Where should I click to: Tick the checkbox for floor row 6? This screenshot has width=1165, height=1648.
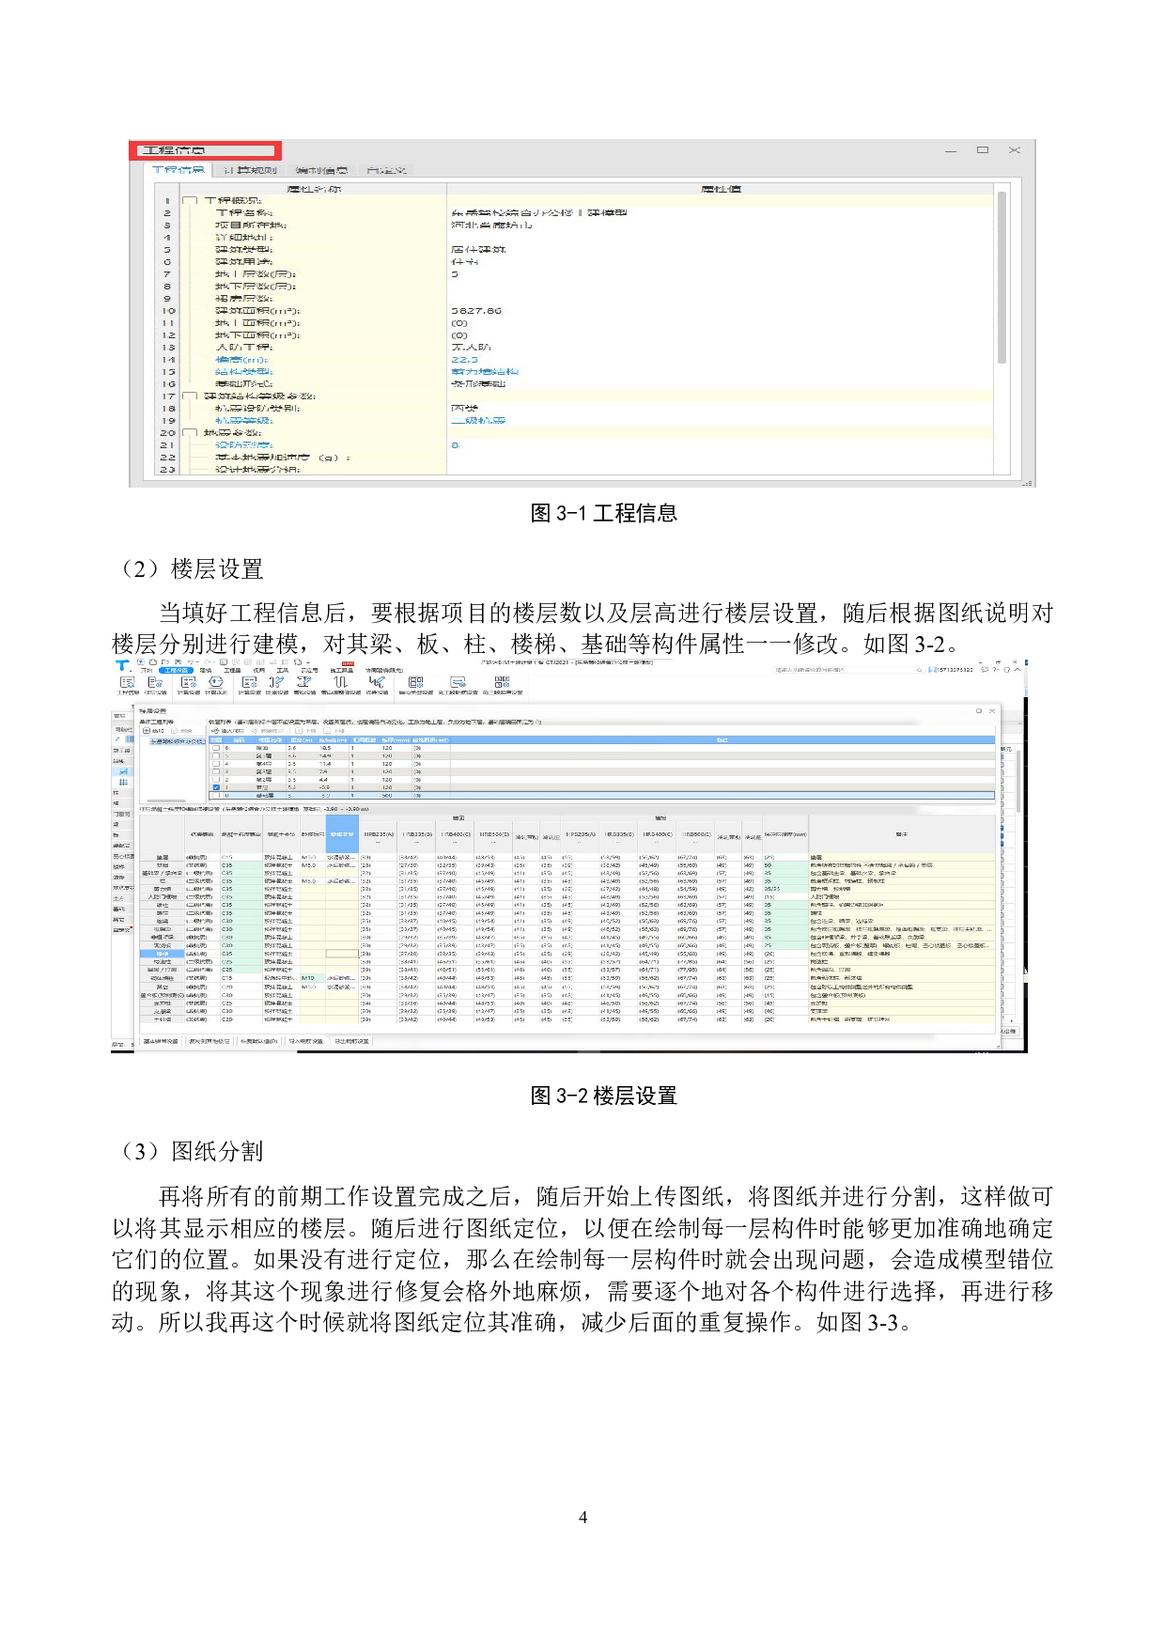[x=216, y=748]
